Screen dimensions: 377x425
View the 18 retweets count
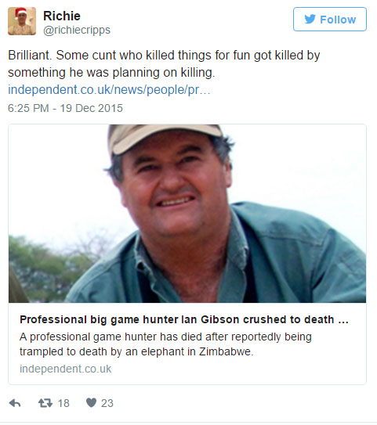coord(63,403)
